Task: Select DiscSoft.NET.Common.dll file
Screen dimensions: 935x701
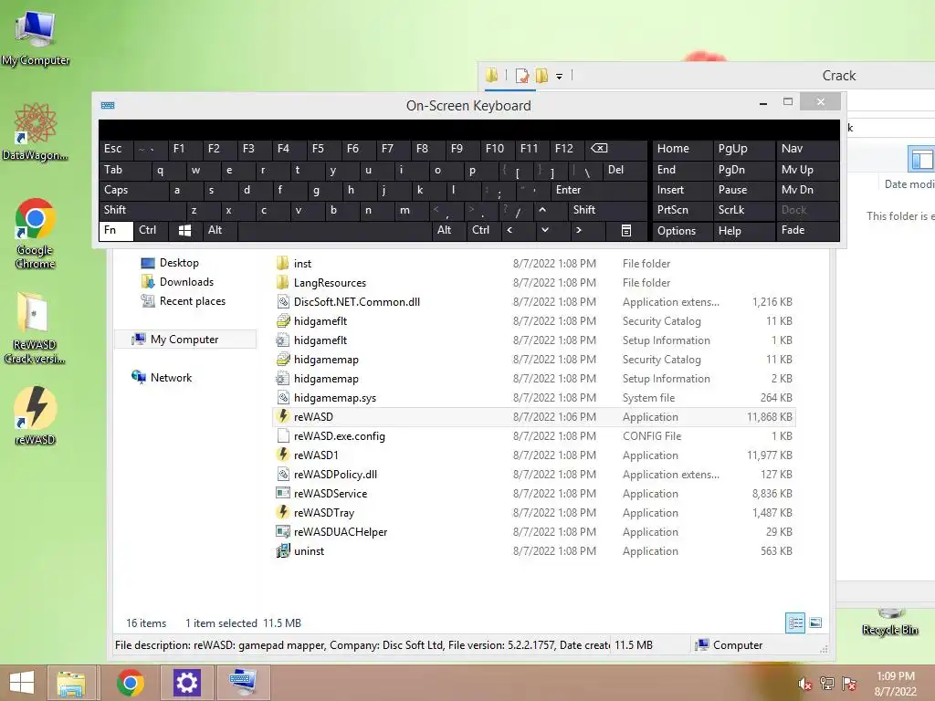Action: [x=534, y=301]
